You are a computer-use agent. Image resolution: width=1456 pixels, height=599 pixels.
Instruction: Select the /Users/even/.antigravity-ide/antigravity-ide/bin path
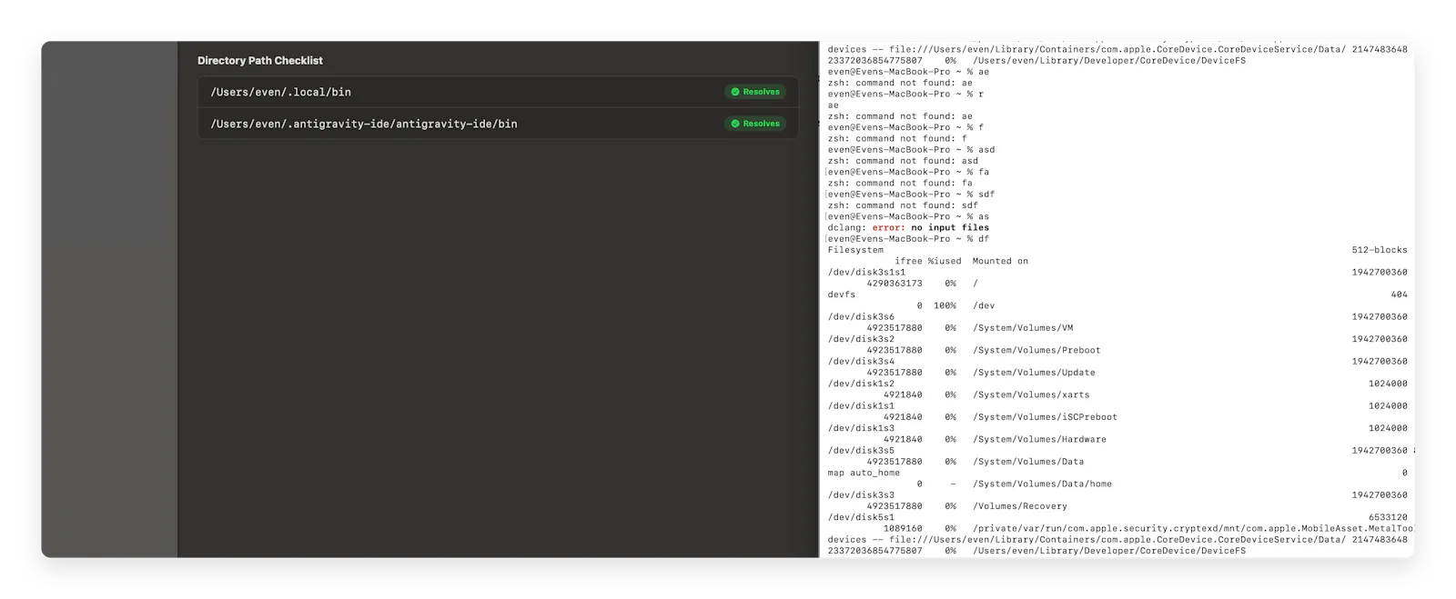(364, 124)
